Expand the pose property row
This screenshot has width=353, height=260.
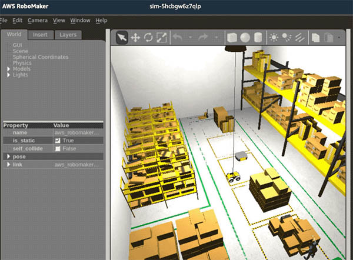[x=9, y=156]
